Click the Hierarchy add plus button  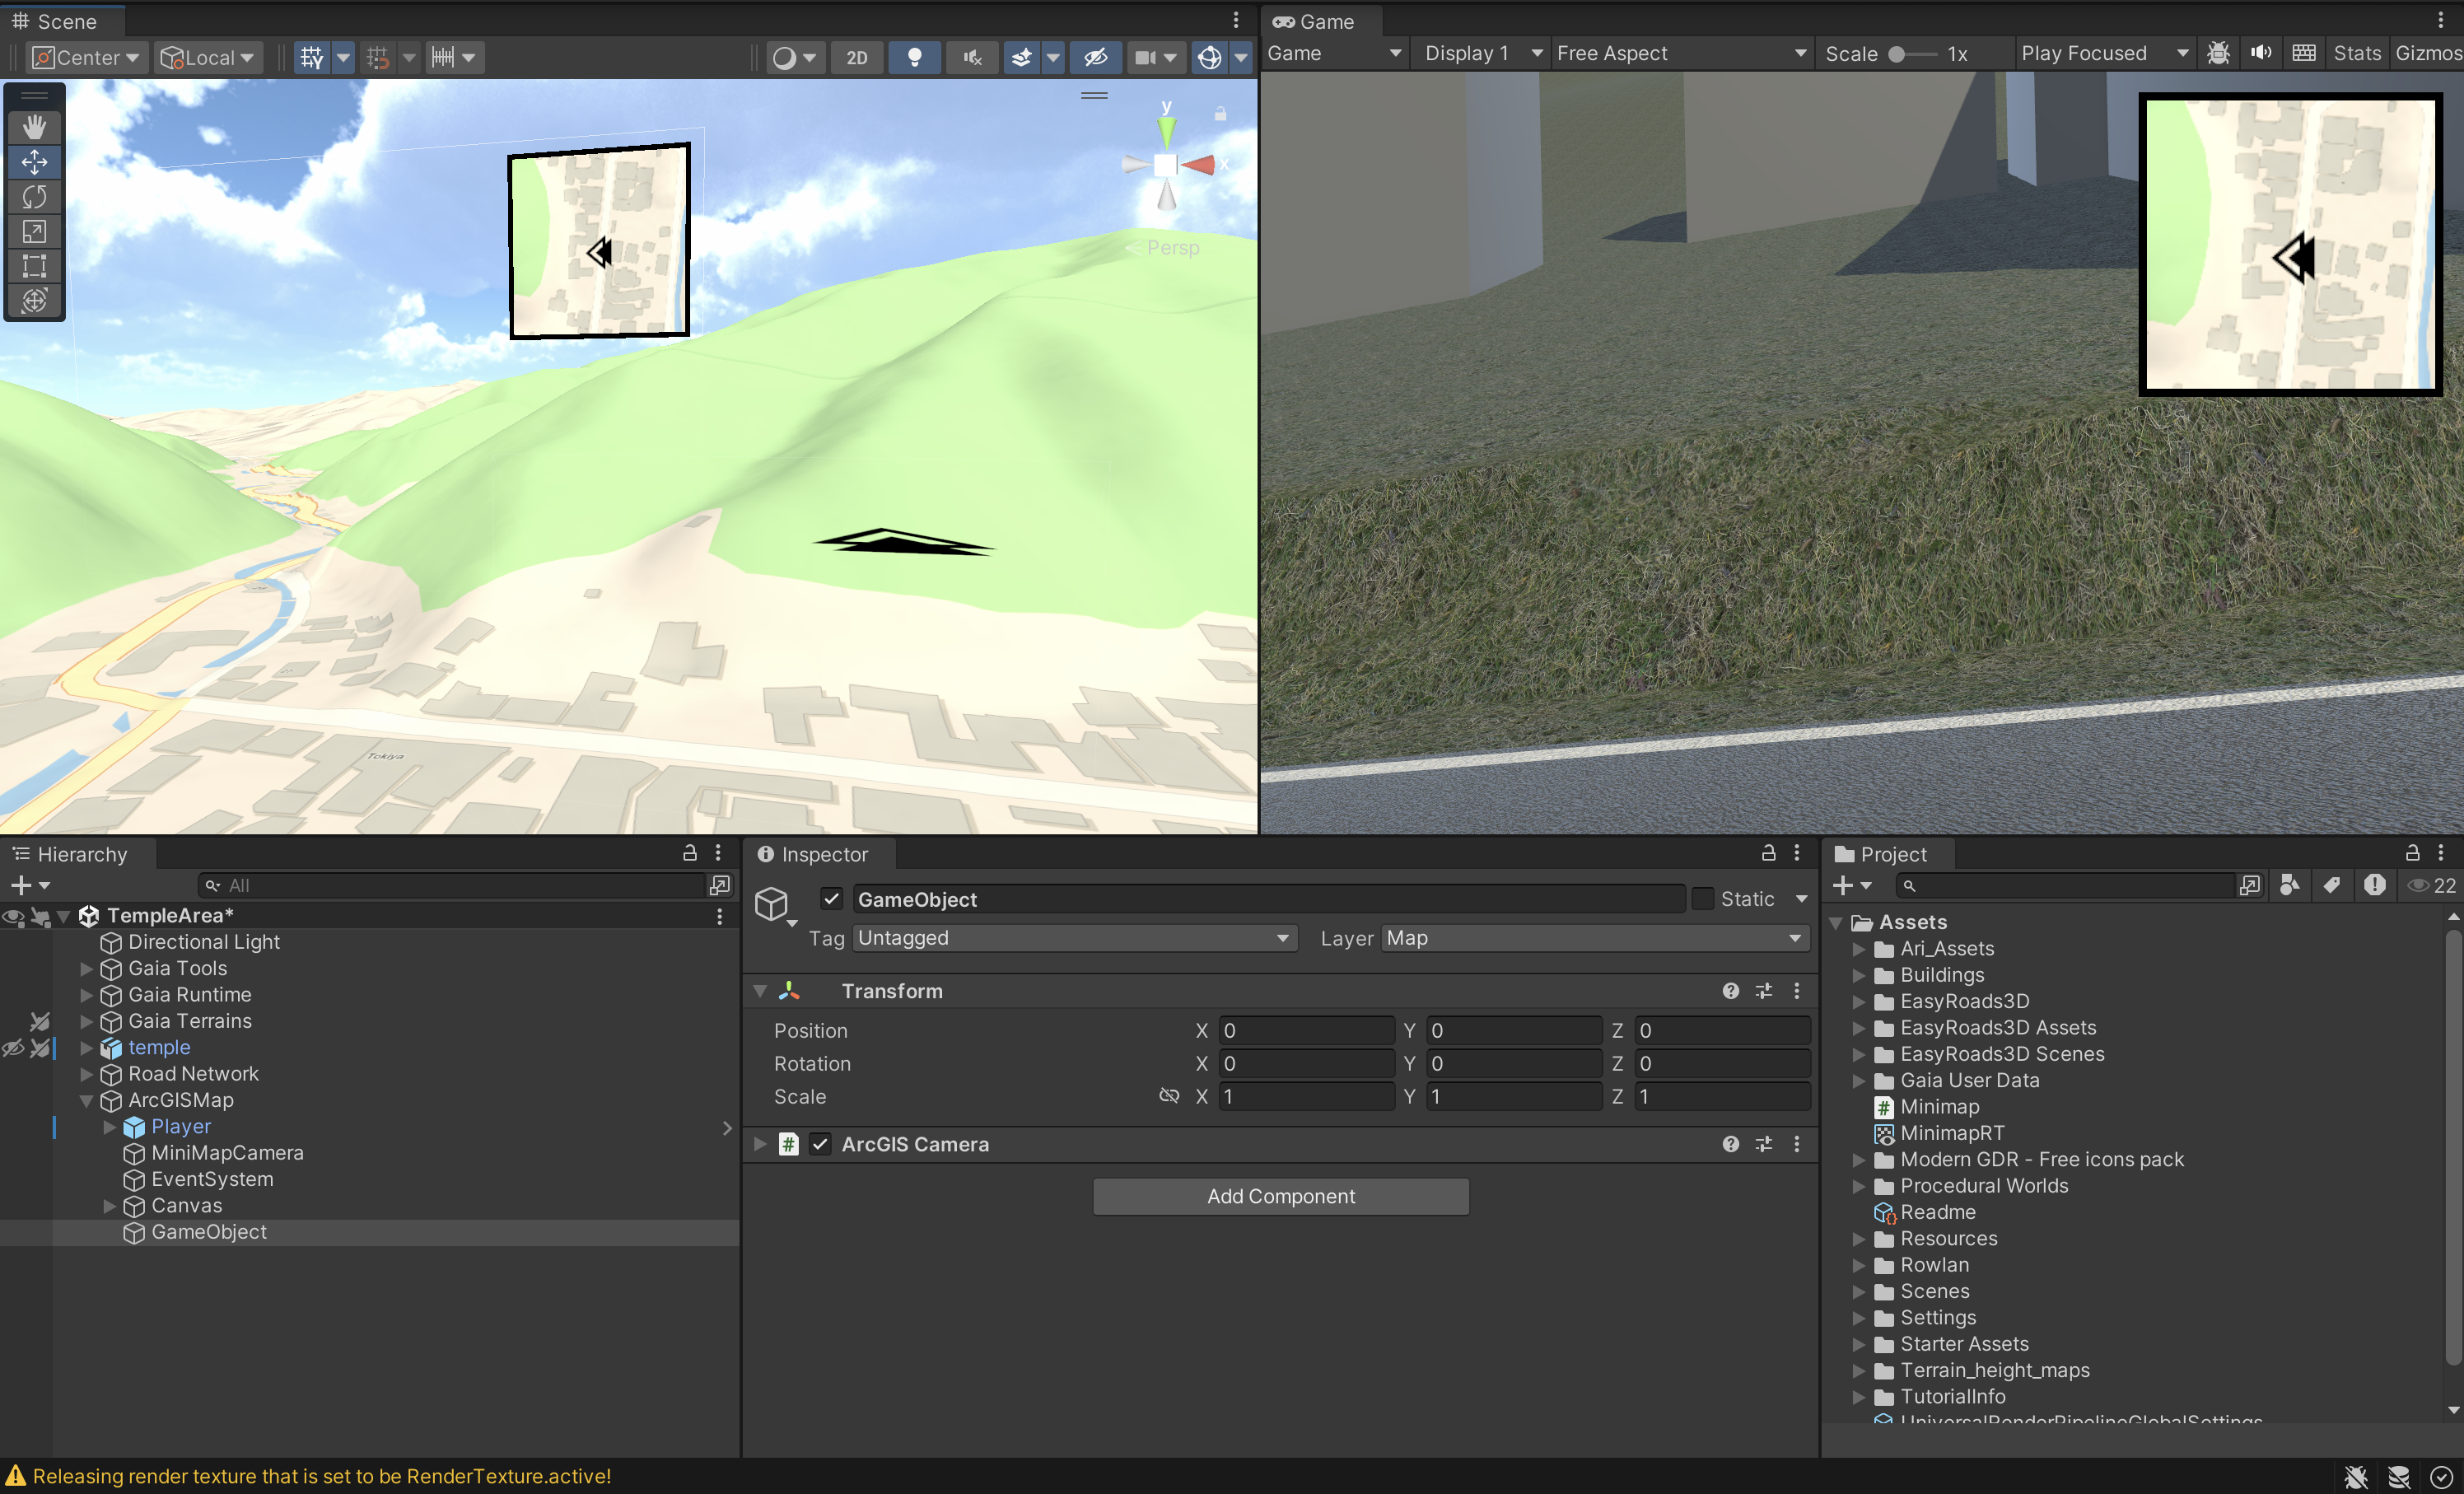click(21, 885)
